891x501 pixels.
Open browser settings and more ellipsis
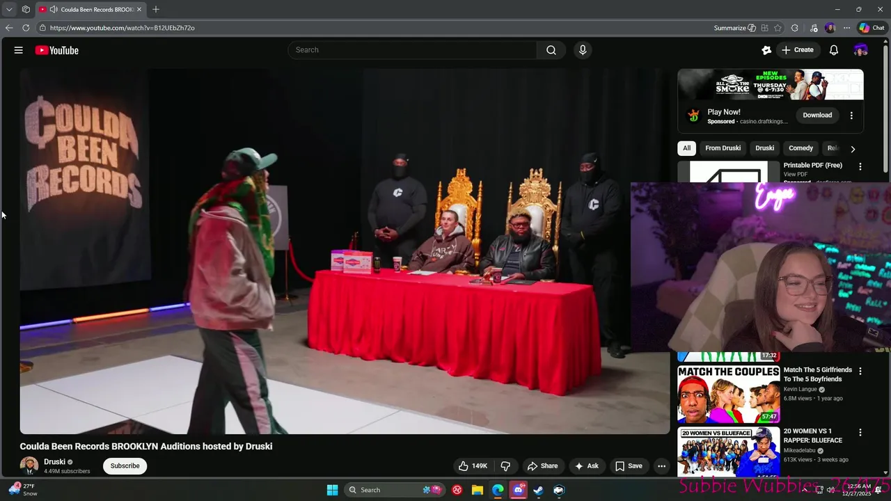pyautogui.click(x=846, y=28)
